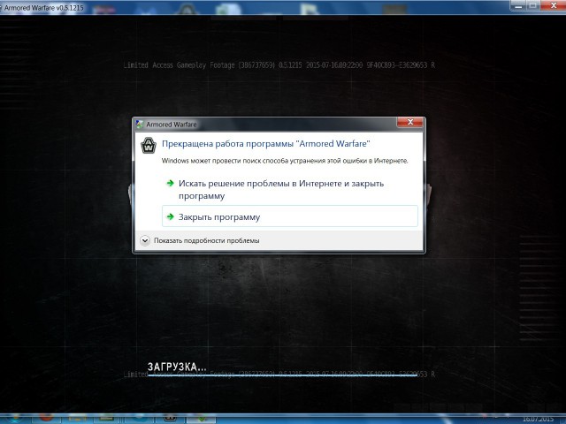Click the main window title "Armored Warfare v0.5.1215"
The image size is (566, 424).
43,7
